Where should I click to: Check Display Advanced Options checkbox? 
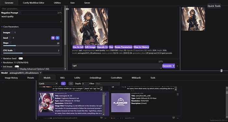click(18, 69)
